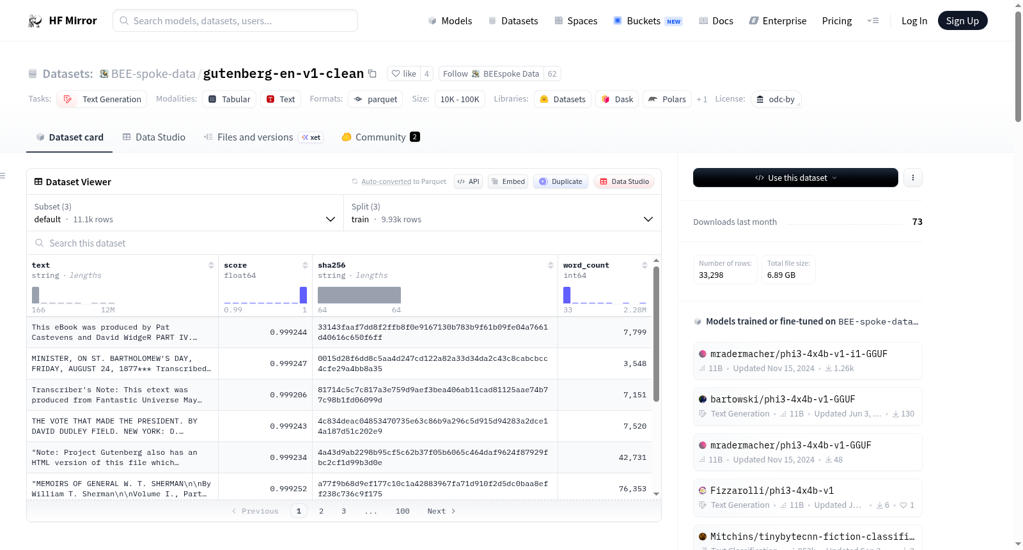The width and height of the screenshot is (1023, 550).
Task: Click the Polars library icon
Action: pyautogui.click(x=653, y=99)
